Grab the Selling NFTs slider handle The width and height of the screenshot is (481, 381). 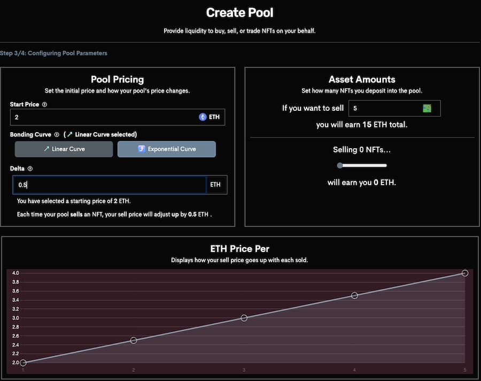[x=340, y=165]
